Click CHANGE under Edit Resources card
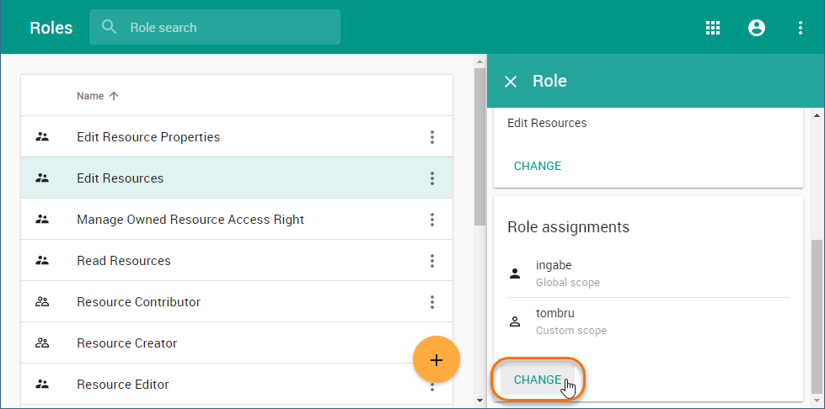 [538, 166]
